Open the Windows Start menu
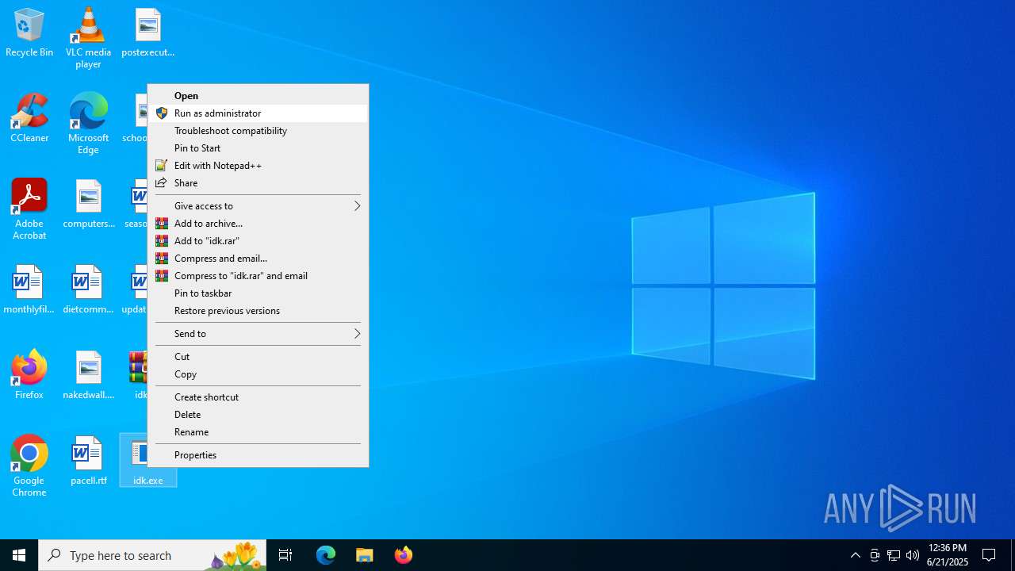The image size is (1015, 571). coord(19,555)
